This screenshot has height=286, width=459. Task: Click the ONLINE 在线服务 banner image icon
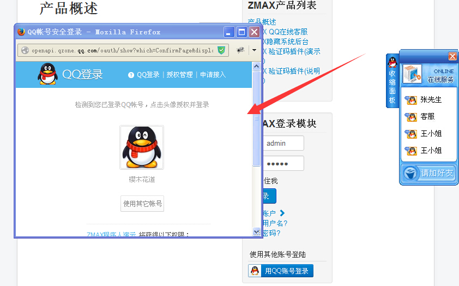coord(412,74)
